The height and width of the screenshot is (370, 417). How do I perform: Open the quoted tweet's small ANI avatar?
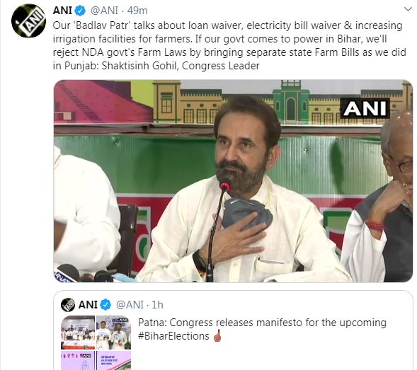pos(68,305)
